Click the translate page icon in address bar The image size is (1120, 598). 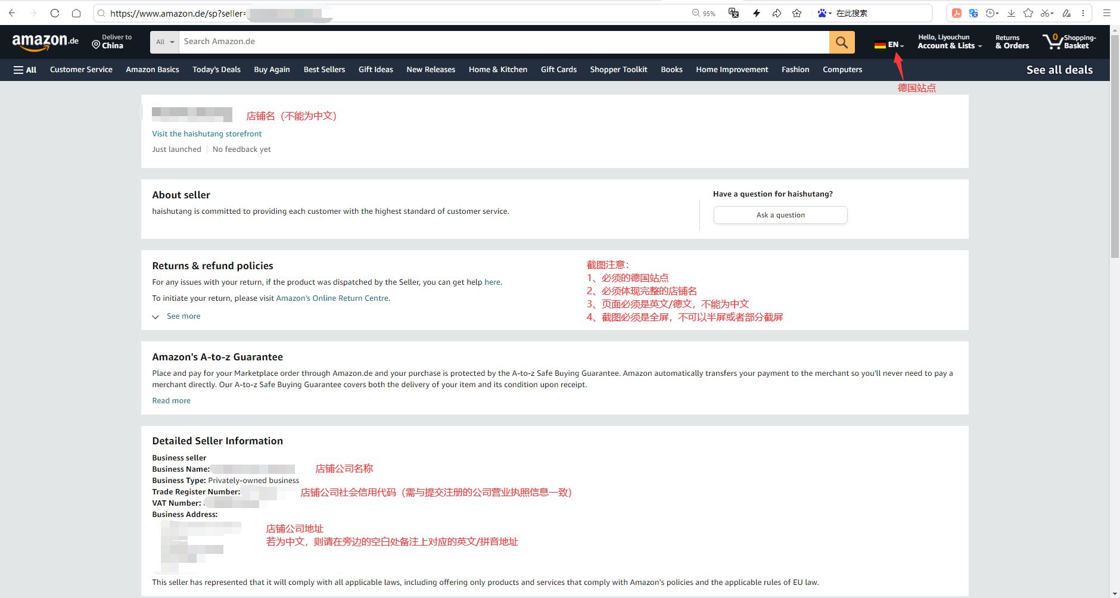point(734,13)
